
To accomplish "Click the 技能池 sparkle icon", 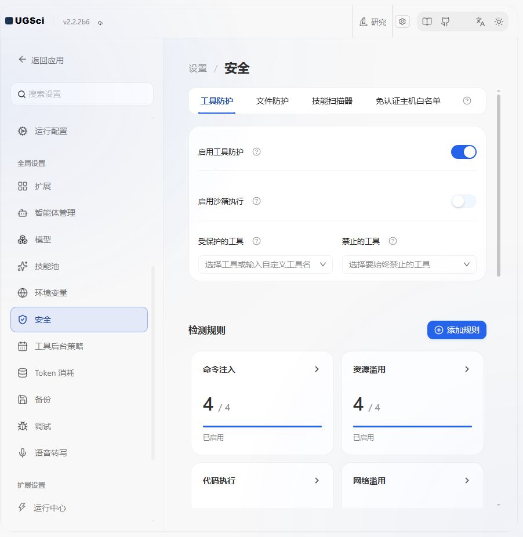I will pos(23,266).
